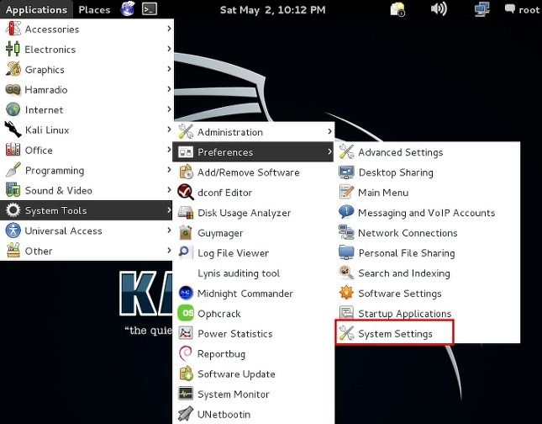Click the green Ophcrack icon
The width and height of the screenshot is (542, 424).
point(186,313)
